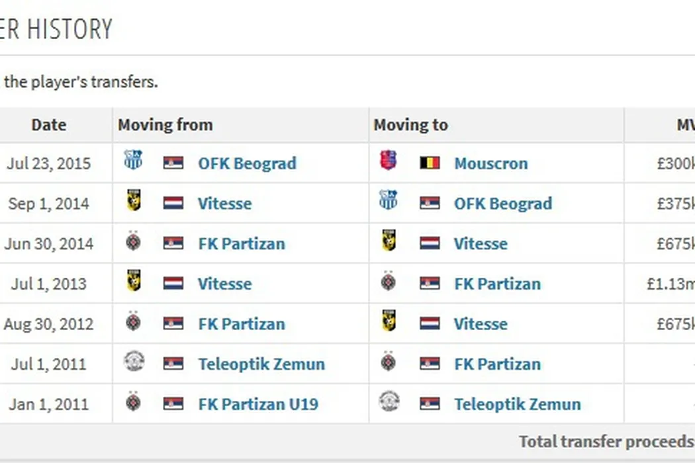Click Vitesse crest in Sep 1, 2014 row
Viewport: 695px width, 463px height.
[x=134, y=200]
